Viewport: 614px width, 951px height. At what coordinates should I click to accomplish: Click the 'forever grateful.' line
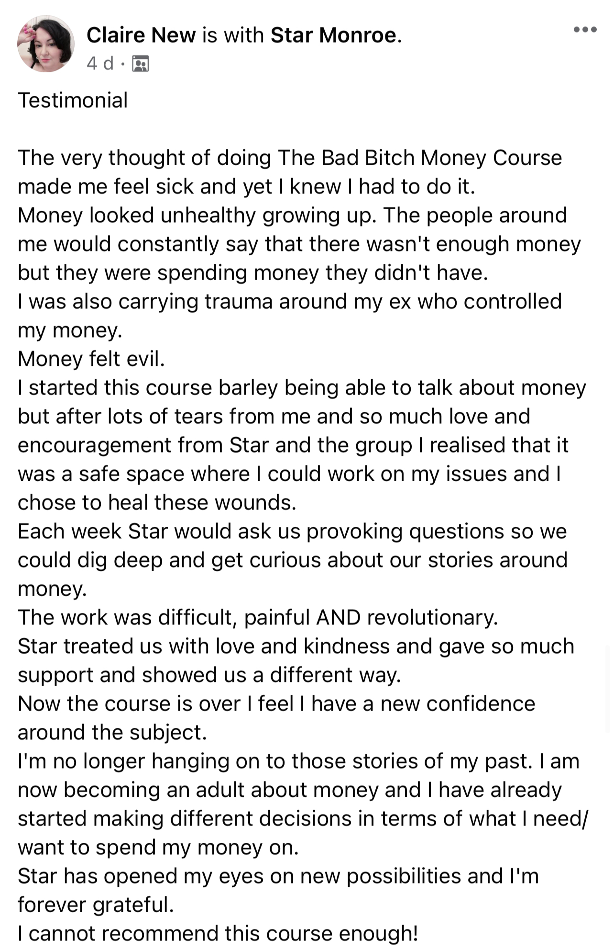[x=96, y=905]
